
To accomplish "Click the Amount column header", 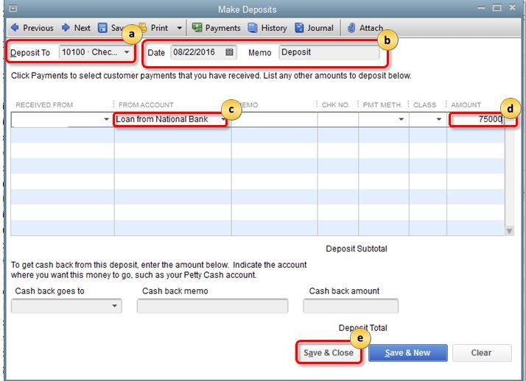I will (x=466, y=104).
